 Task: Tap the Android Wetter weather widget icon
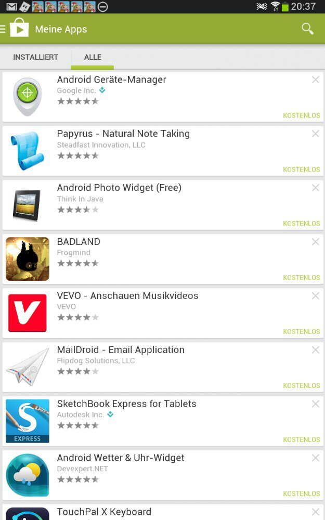click(x=27, y=475)
